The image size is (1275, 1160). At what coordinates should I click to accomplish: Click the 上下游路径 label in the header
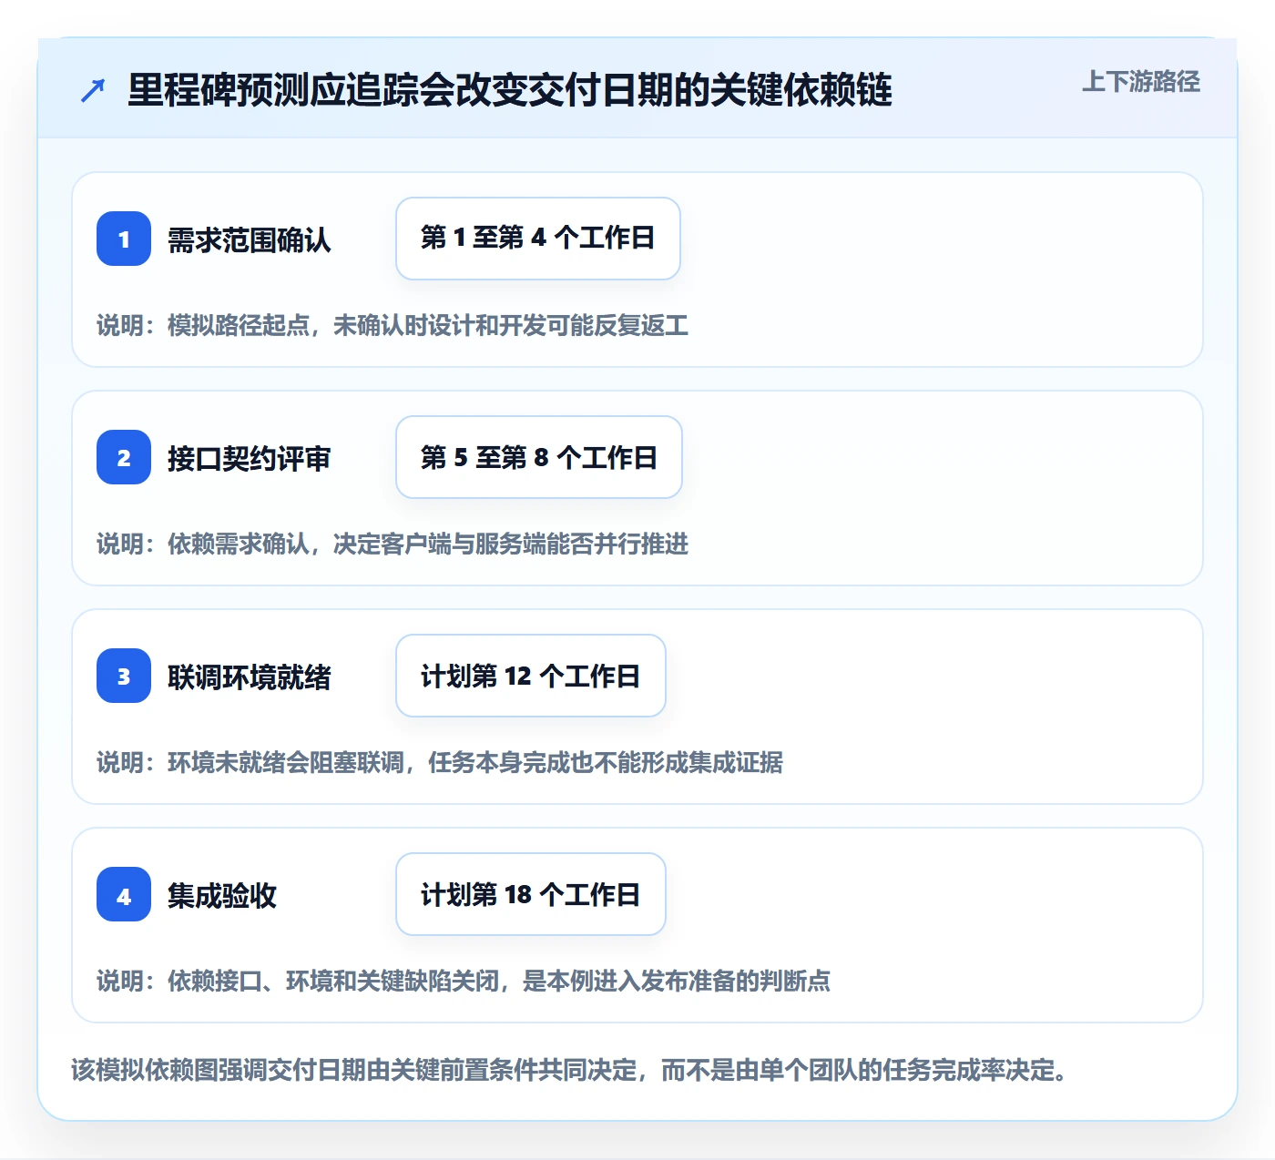tap(1140, 82)
